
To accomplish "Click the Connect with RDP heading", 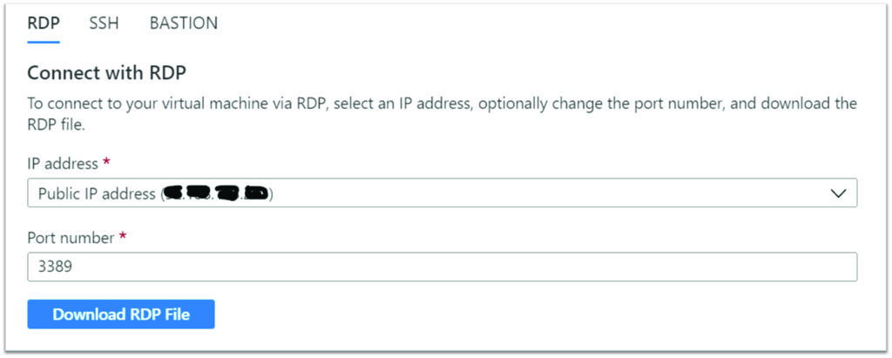I will click(x=107, y=73).
